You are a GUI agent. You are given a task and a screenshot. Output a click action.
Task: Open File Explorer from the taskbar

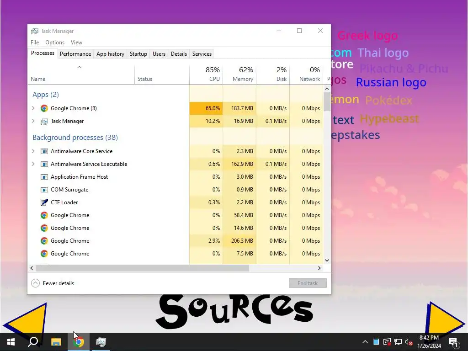[56, 342]
